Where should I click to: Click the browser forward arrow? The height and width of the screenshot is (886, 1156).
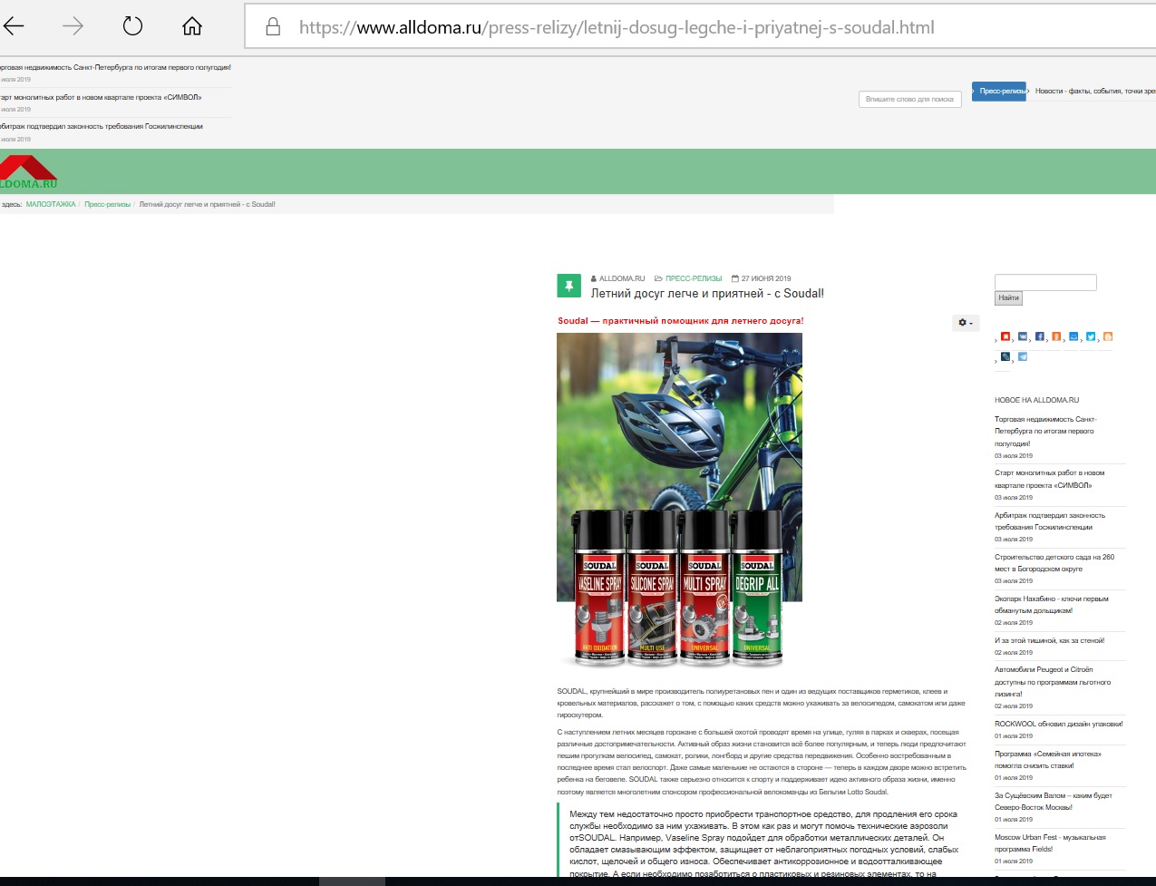[73, 26]
